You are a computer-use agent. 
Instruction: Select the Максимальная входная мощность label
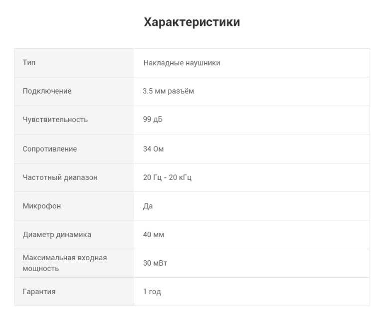tap(64, 263)
